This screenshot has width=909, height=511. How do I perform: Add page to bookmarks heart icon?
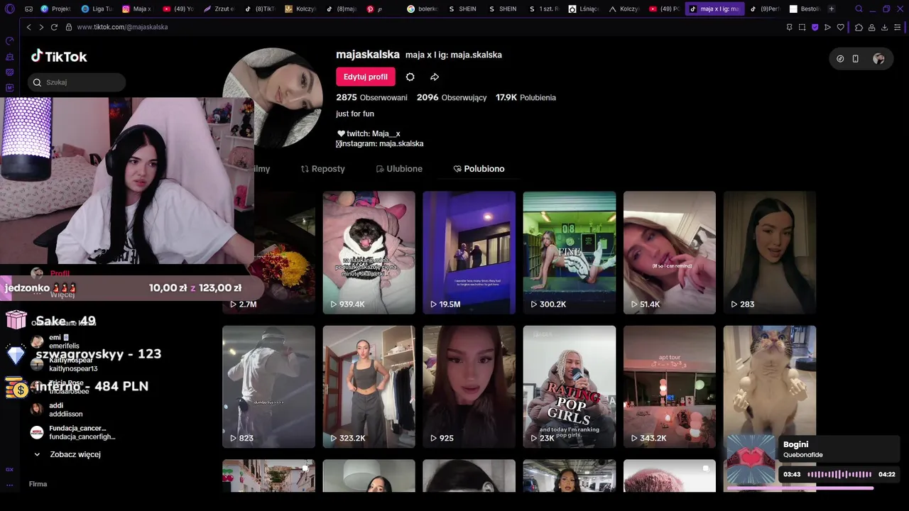click(x=841, y=27)
